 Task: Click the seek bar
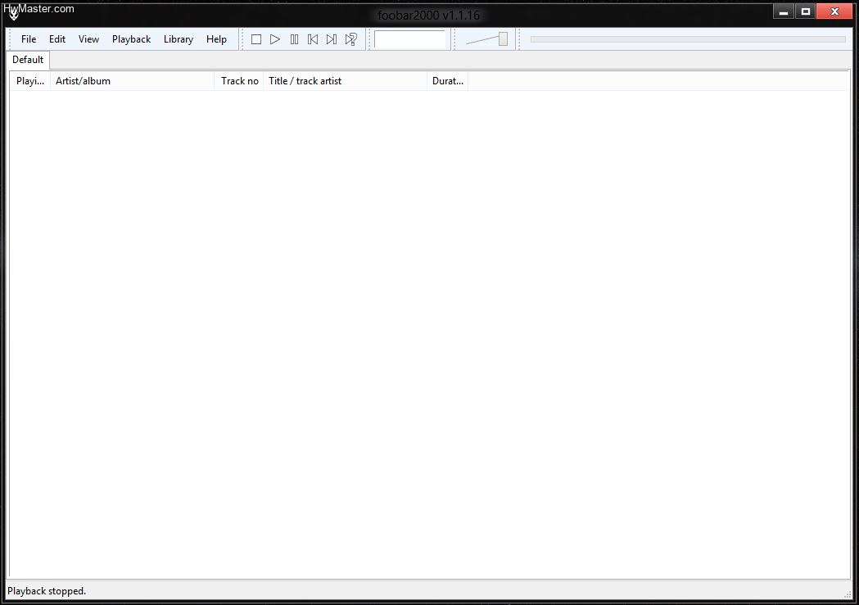pyautogui.click(x=688, y=39)
